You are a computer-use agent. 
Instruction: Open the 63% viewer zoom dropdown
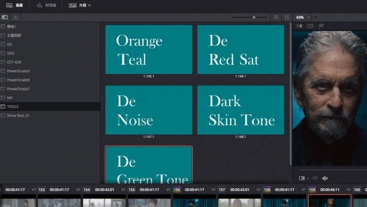click(303, 18)
